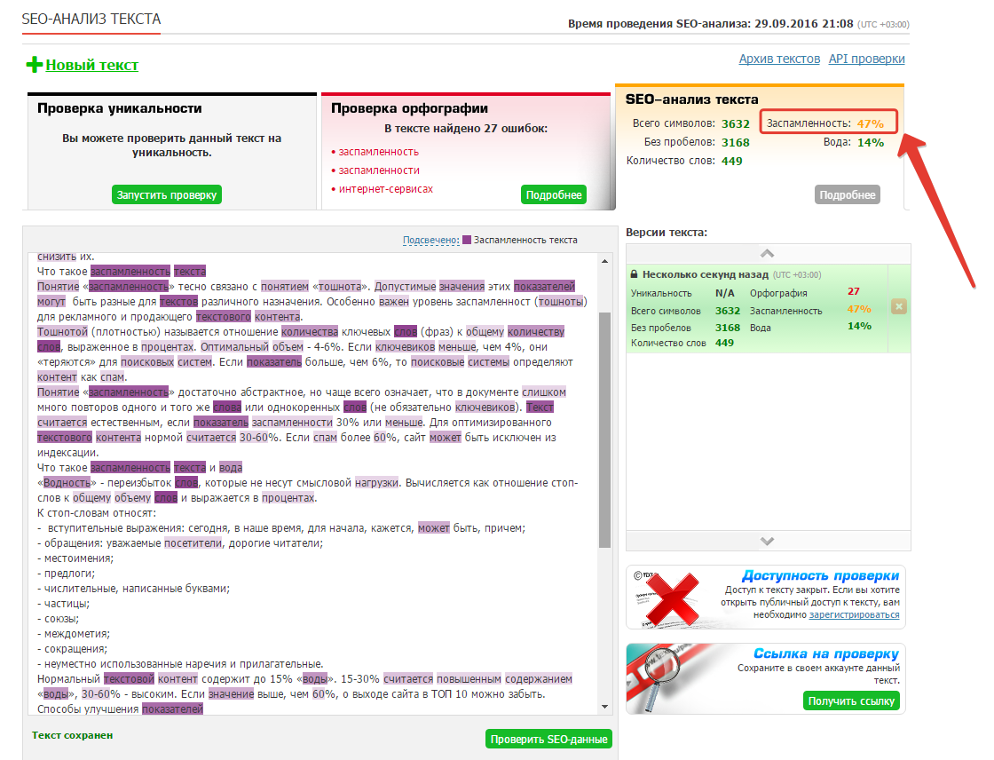Follow the зарегистрироваться link

coord(854,614)
